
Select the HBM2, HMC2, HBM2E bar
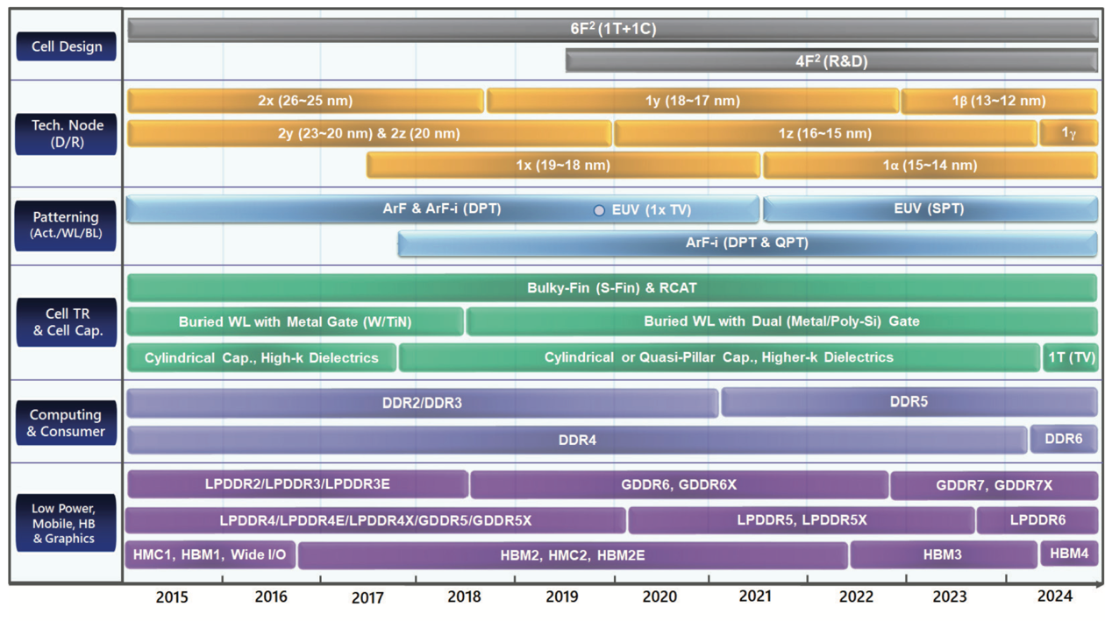573,555
